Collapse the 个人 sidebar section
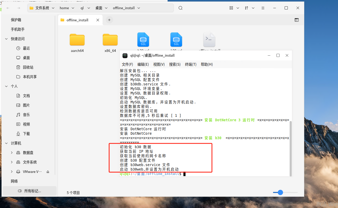338x208 pixels. click(6, 86)
